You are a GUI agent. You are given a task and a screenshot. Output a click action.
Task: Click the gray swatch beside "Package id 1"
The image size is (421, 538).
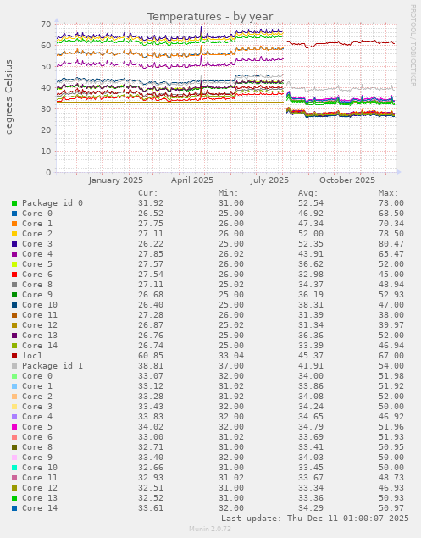14,366
